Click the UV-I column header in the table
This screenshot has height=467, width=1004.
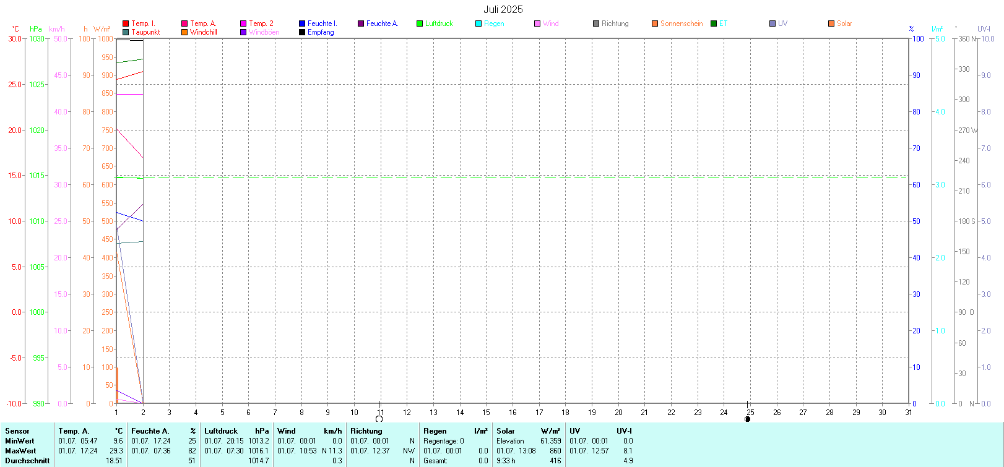coord(625,431)
